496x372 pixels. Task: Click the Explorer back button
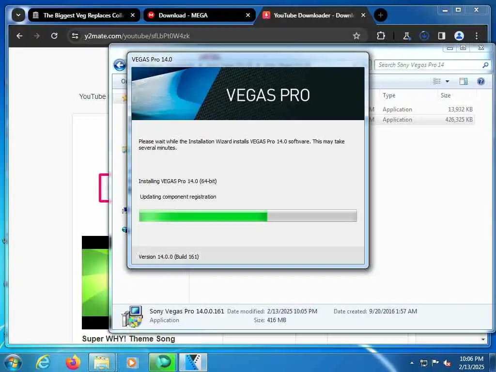coord(120,65)
